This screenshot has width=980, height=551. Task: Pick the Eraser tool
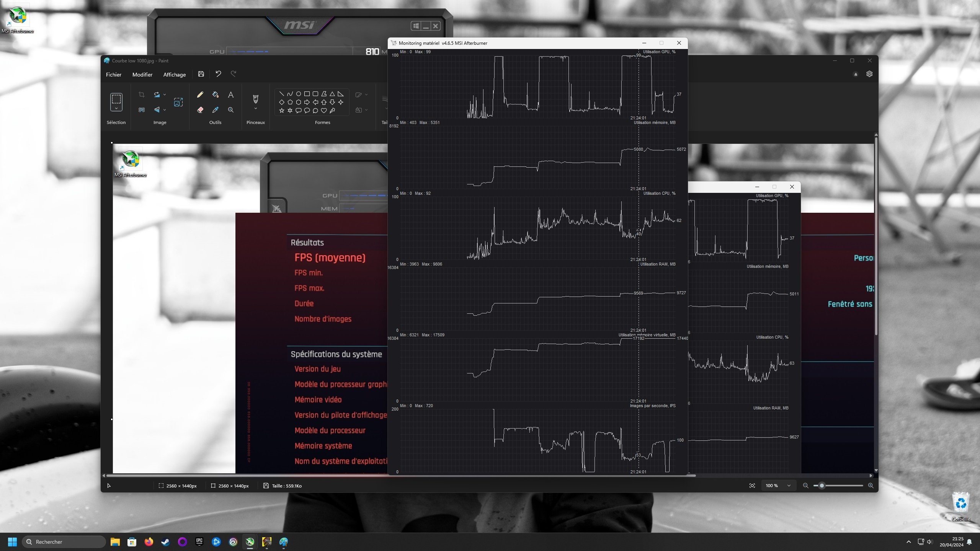[200, 110]
